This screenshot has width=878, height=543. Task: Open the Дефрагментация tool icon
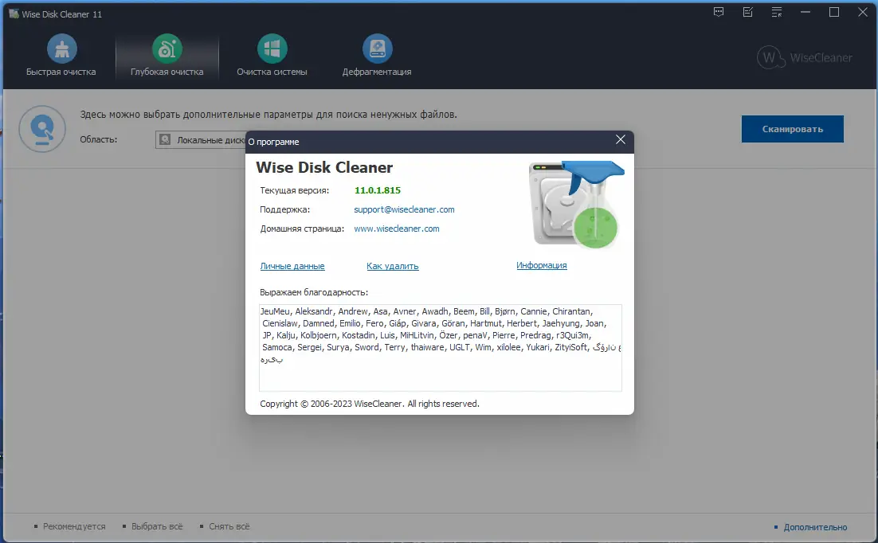[x=377, y=49]
